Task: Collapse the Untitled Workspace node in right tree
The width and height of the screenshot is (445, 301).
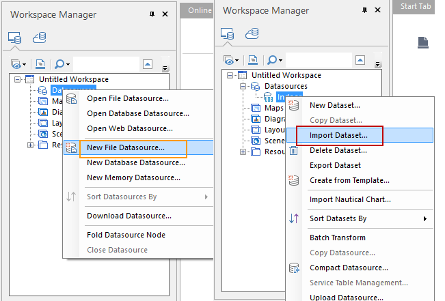Action: tap(231, 75)
